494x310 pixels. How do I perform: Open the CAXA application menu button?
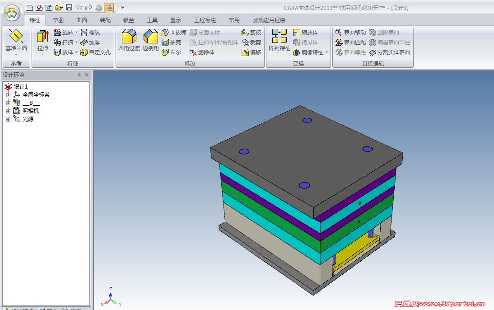12,13
